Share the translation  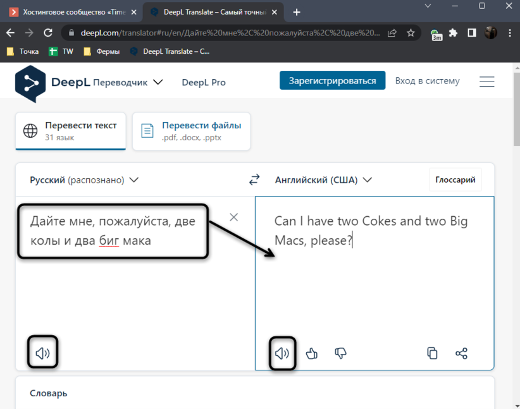(x=461, y=353)
